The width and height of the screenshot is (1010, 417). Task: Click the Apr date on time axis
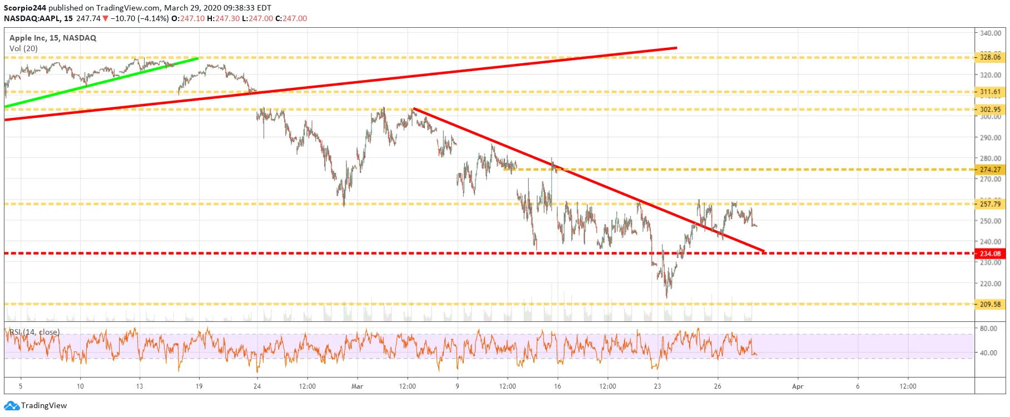[x=798, y=386]
